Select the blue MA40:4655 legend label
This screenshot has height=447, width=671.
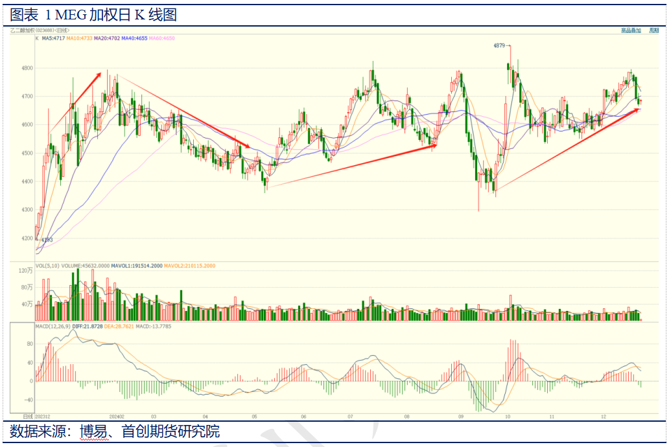[134, 39]
